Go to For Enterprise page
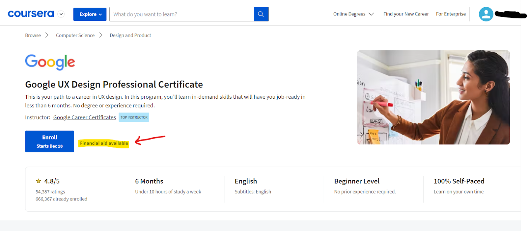 pyautogui.click(x=451, y=14)
